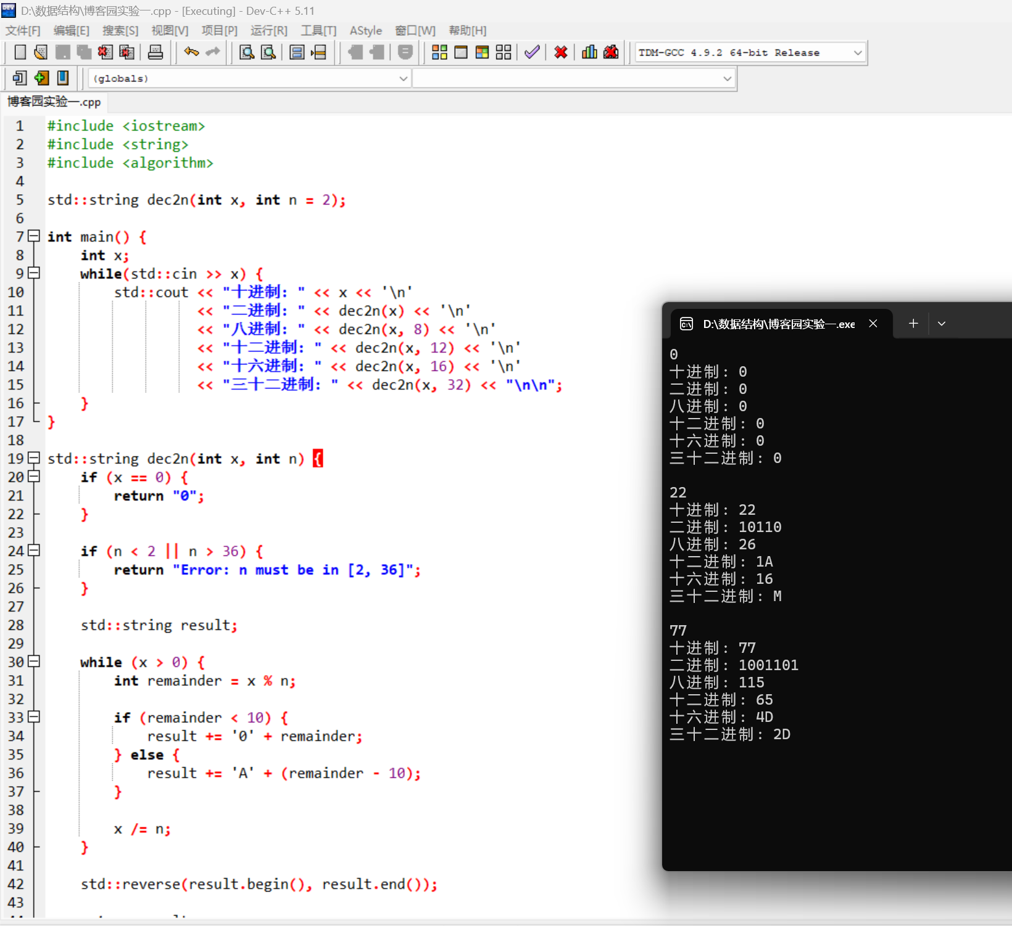Open the 项目[P] menu
Screen dimensions: 1012x926
(x=220, y=31)
